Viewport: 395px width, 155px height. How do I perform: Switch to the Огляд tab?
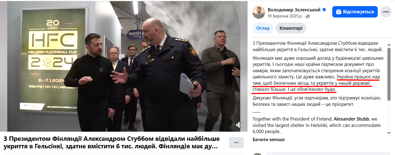coord(263,28)
